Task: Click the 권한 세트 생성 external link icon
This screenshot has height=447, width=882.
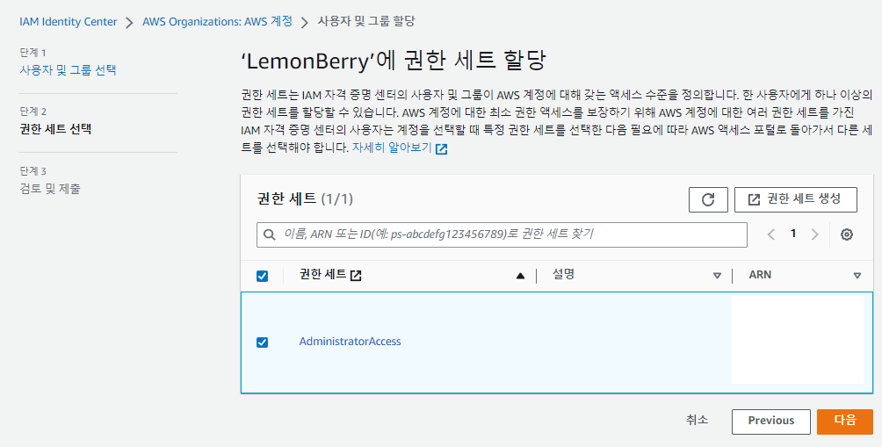Action: [754, 199]
